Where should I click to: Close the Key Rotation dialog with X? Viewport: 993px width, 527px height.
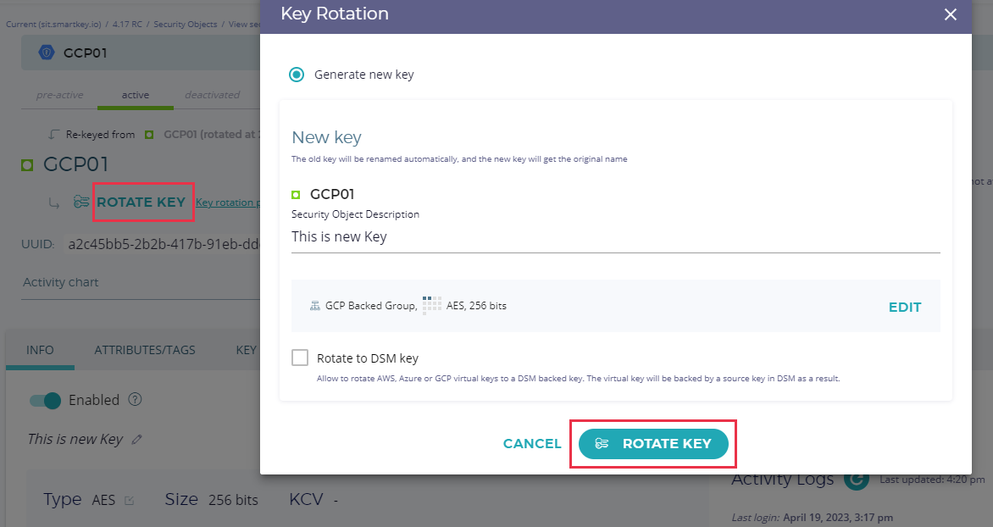(x=951, y=14)
